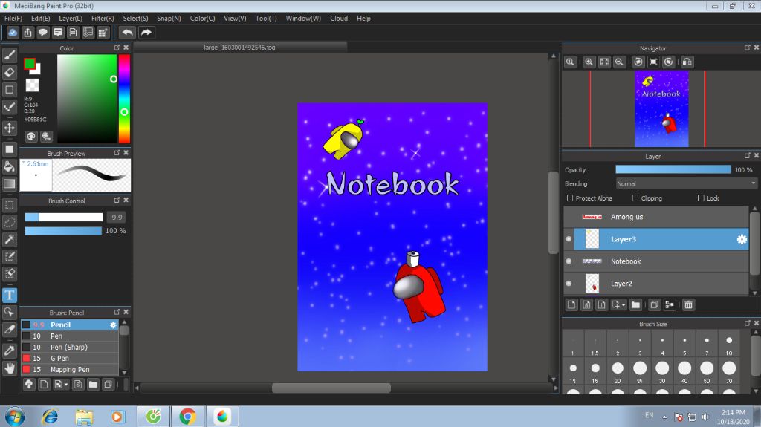Click the cloud save icon in toolbar

click(13, 33)
